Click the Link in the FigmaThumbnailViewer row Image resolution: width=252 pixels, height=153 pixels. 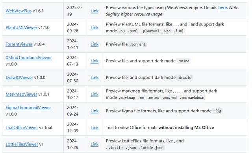tap(94, 111)
